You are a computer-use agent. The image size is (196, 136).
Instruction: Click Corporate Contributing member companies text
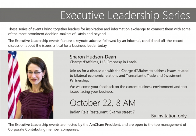click(x=44, y=129)
